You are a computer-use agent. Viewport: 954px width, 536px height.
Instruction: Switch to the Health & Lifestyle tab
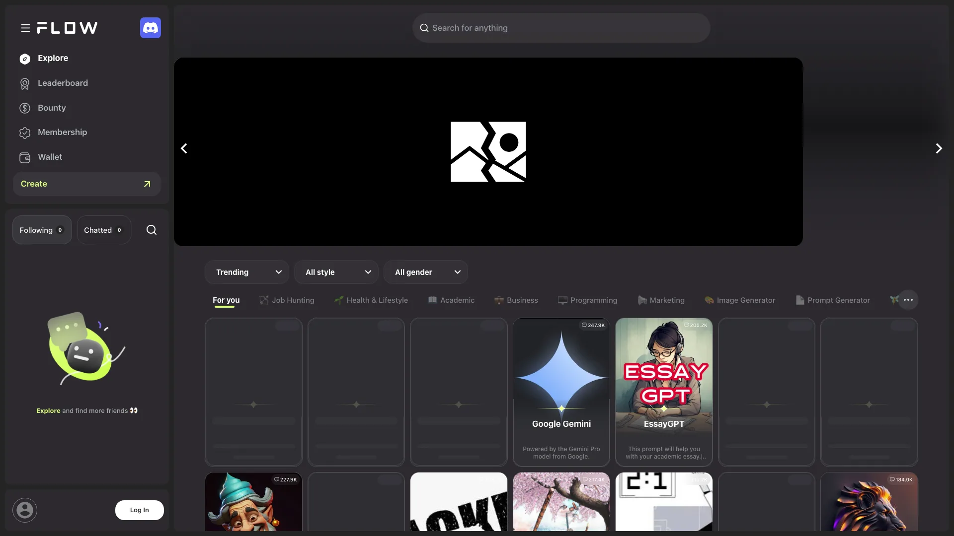[371, 300]
